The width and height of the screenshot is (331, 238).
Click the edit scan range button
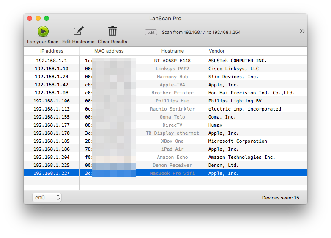pyautogui.click(x=151, y=32)
